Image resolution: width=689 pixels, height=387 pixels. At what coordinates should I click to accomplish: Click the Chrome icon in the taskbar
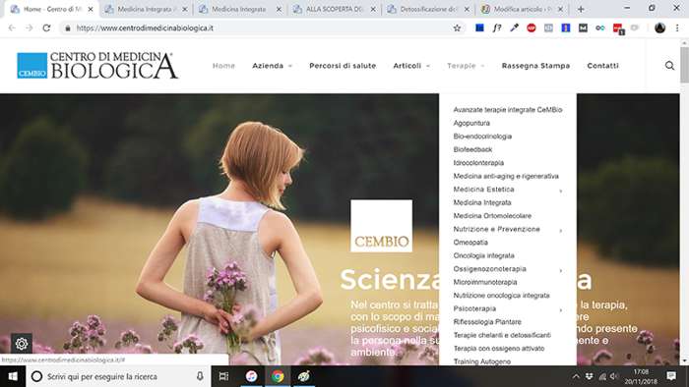[278, 376]
